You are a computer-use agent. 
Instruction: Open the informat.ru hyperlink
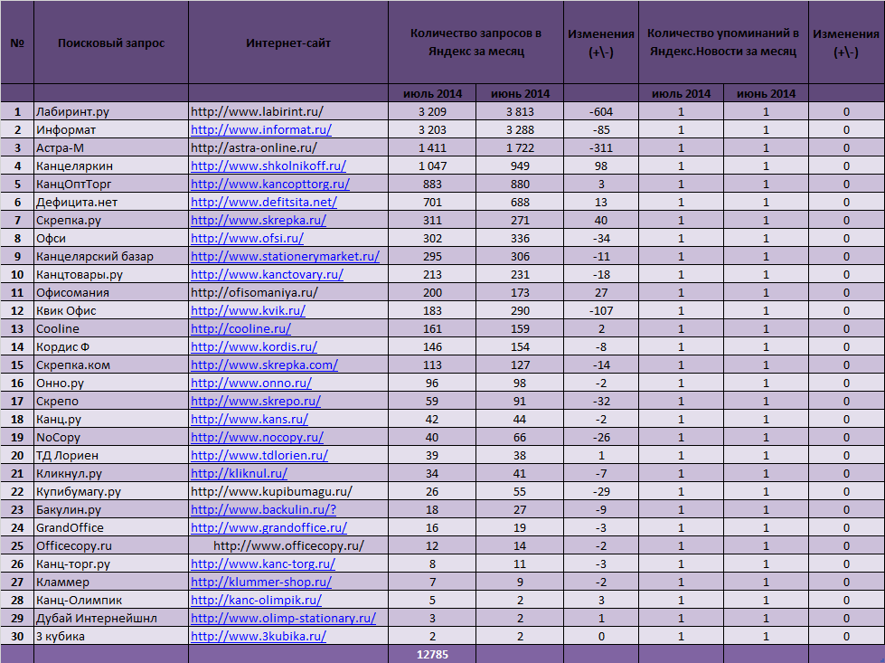tap(260, 130)
